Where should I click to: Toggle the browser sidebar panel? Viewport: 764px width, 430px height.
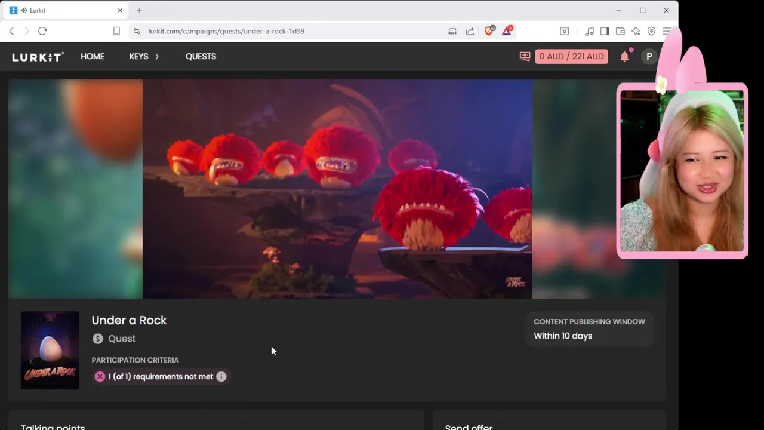605,31
